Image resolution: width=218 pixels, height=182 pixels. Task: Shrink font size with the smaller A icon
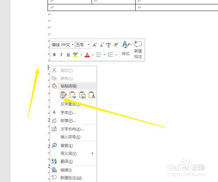pyautogui.click(x=102, y=45)
